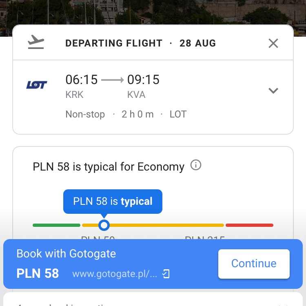The width and height of the screenshot is (306, 306).
Task: Click the Continue booking button
Action: 254,264
